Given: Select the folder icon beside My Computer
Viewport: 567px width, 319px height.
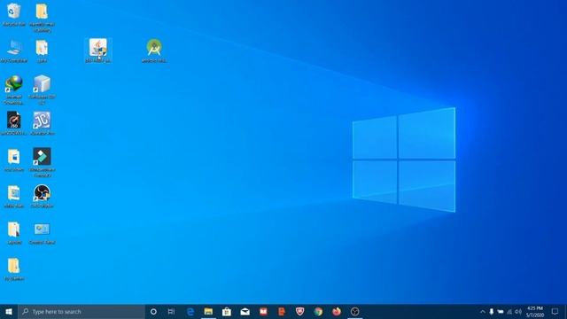Looking at the screenshot, I should (x=42, y=51).
